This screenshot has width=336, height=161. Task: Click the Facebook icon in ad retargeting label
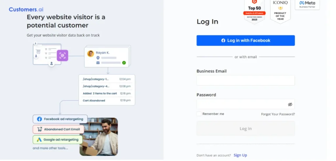tap(39, 119)
